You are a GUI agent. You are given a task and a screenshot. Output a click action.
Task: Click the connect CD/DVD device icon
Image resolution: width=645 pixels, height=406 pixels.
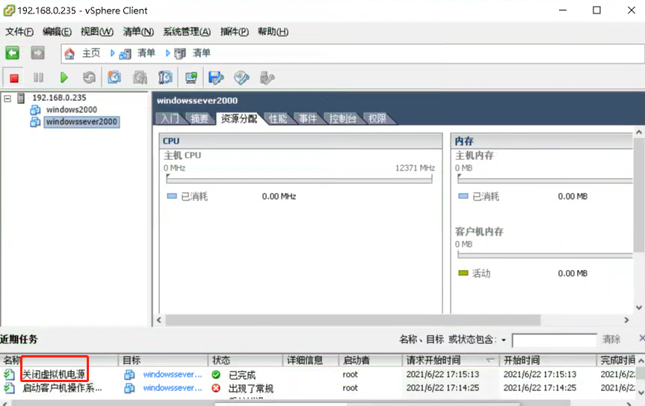pyautogui.click(x=241, y=77)
